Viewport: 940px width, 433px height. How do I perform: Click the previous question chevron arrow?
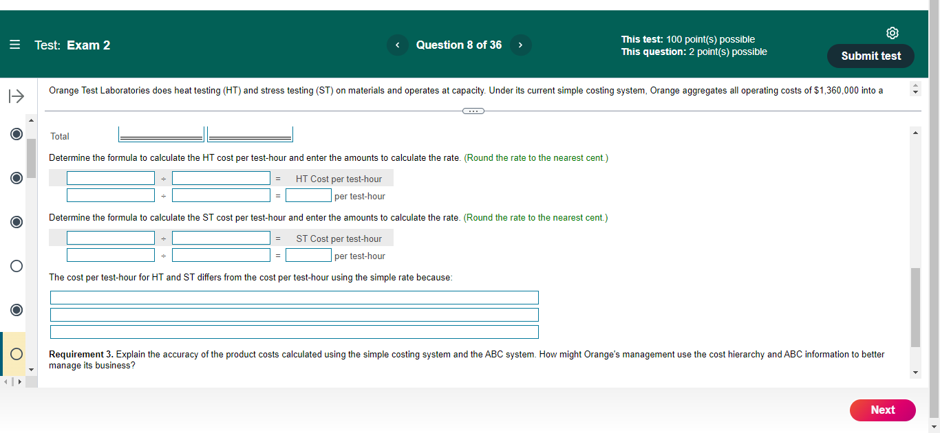(397, 45)
